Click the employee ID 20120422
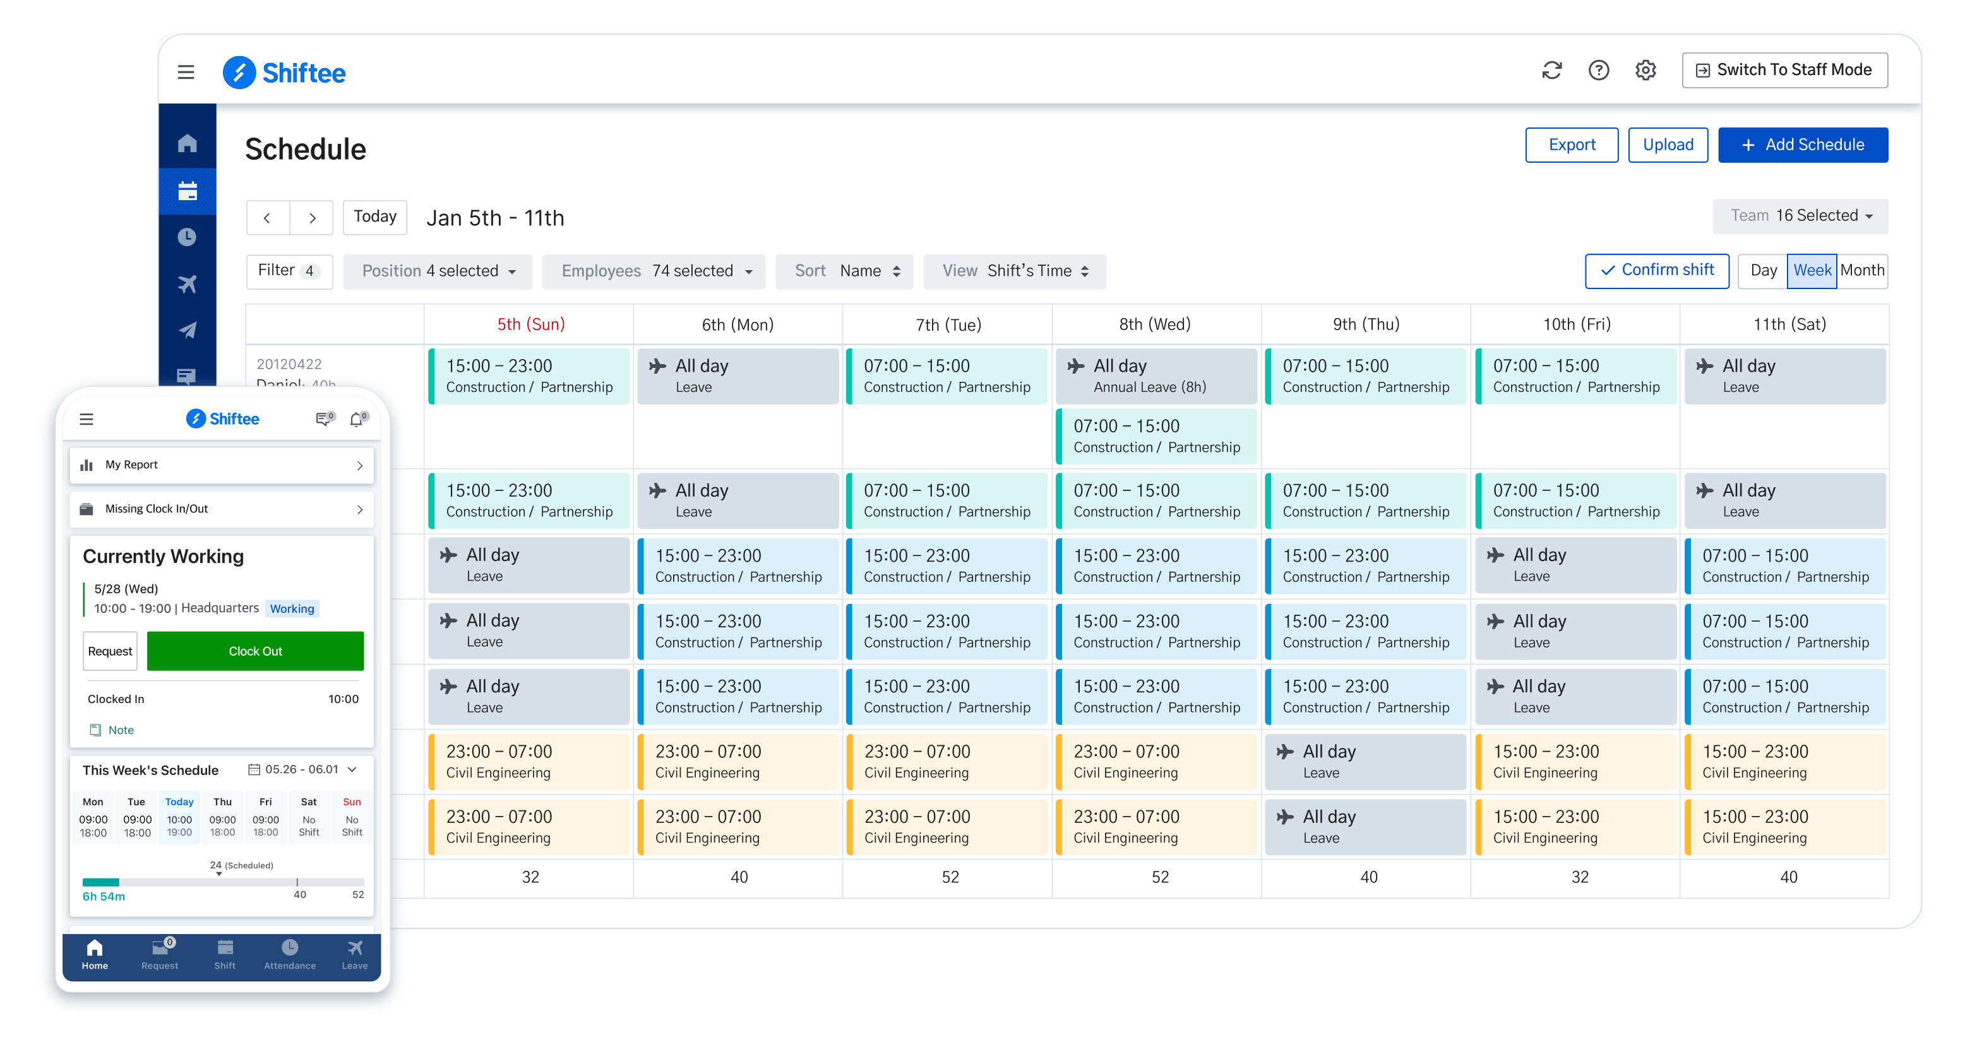Image resolution: width=1965 pixels, height=1047 pixels. point(289,364)
